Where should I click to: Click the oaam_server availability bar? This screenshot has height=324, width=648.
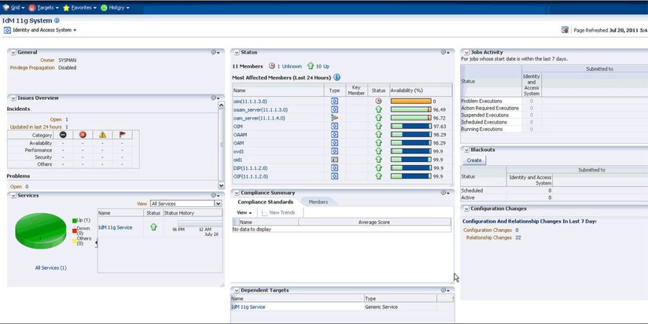[411, 109]
